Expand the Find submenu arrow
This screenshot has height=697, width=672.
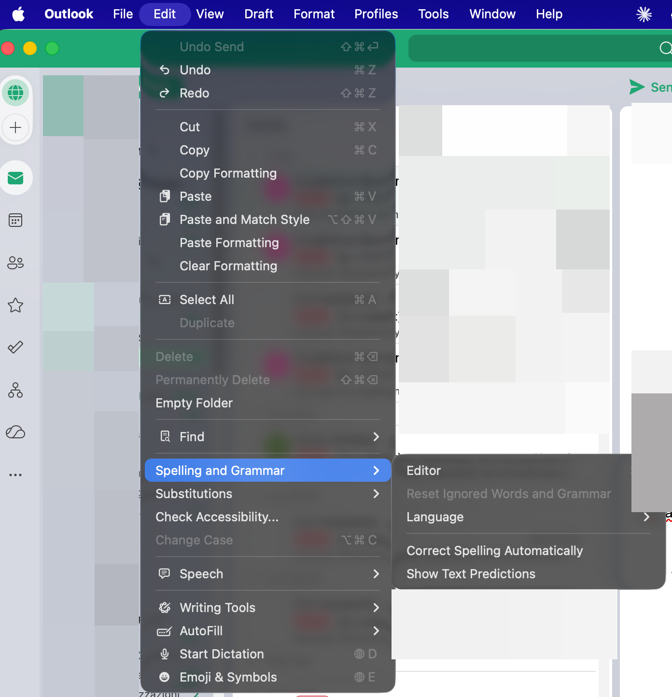tap(376, 437)
